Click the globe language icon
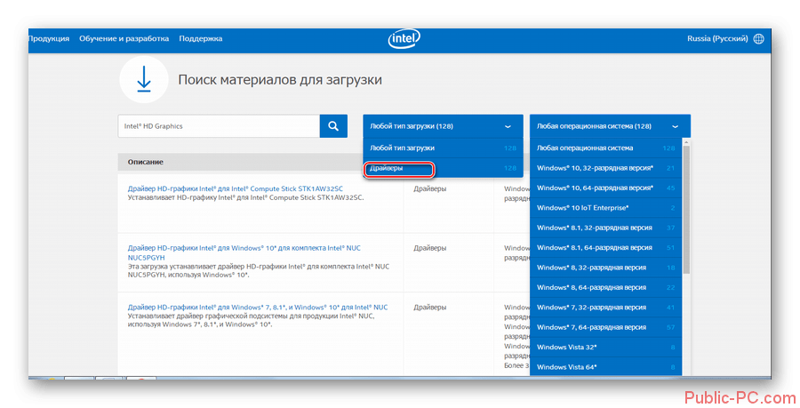The height and width of the screenshot is (408, 800). (x=758, y=39)
